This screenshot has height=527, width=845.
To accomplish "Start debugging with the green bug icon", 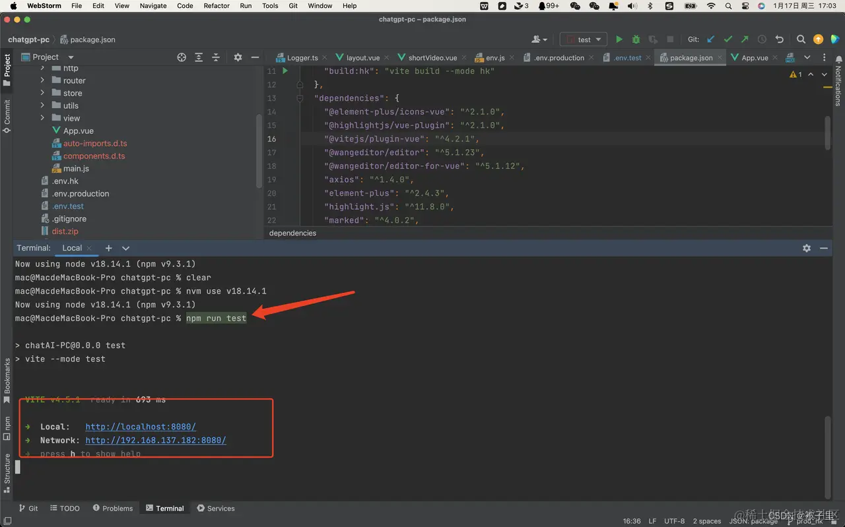I will (636, 40).
